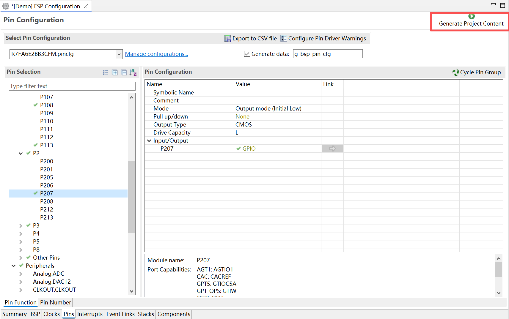509x319 pixels.
Task: Switch to the Pin Number tab
Action: tap(56, 302)
